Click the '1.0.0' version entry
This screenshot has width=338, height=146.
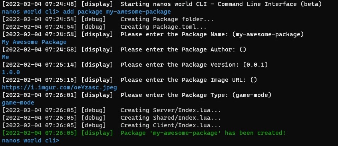tap(11, 72)
